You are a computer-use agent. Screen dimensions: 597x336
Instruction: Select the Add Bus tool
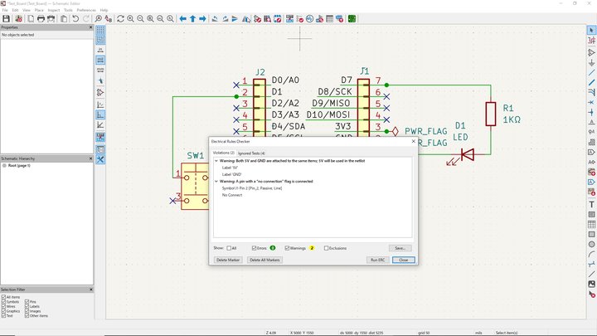click(591, 82)
